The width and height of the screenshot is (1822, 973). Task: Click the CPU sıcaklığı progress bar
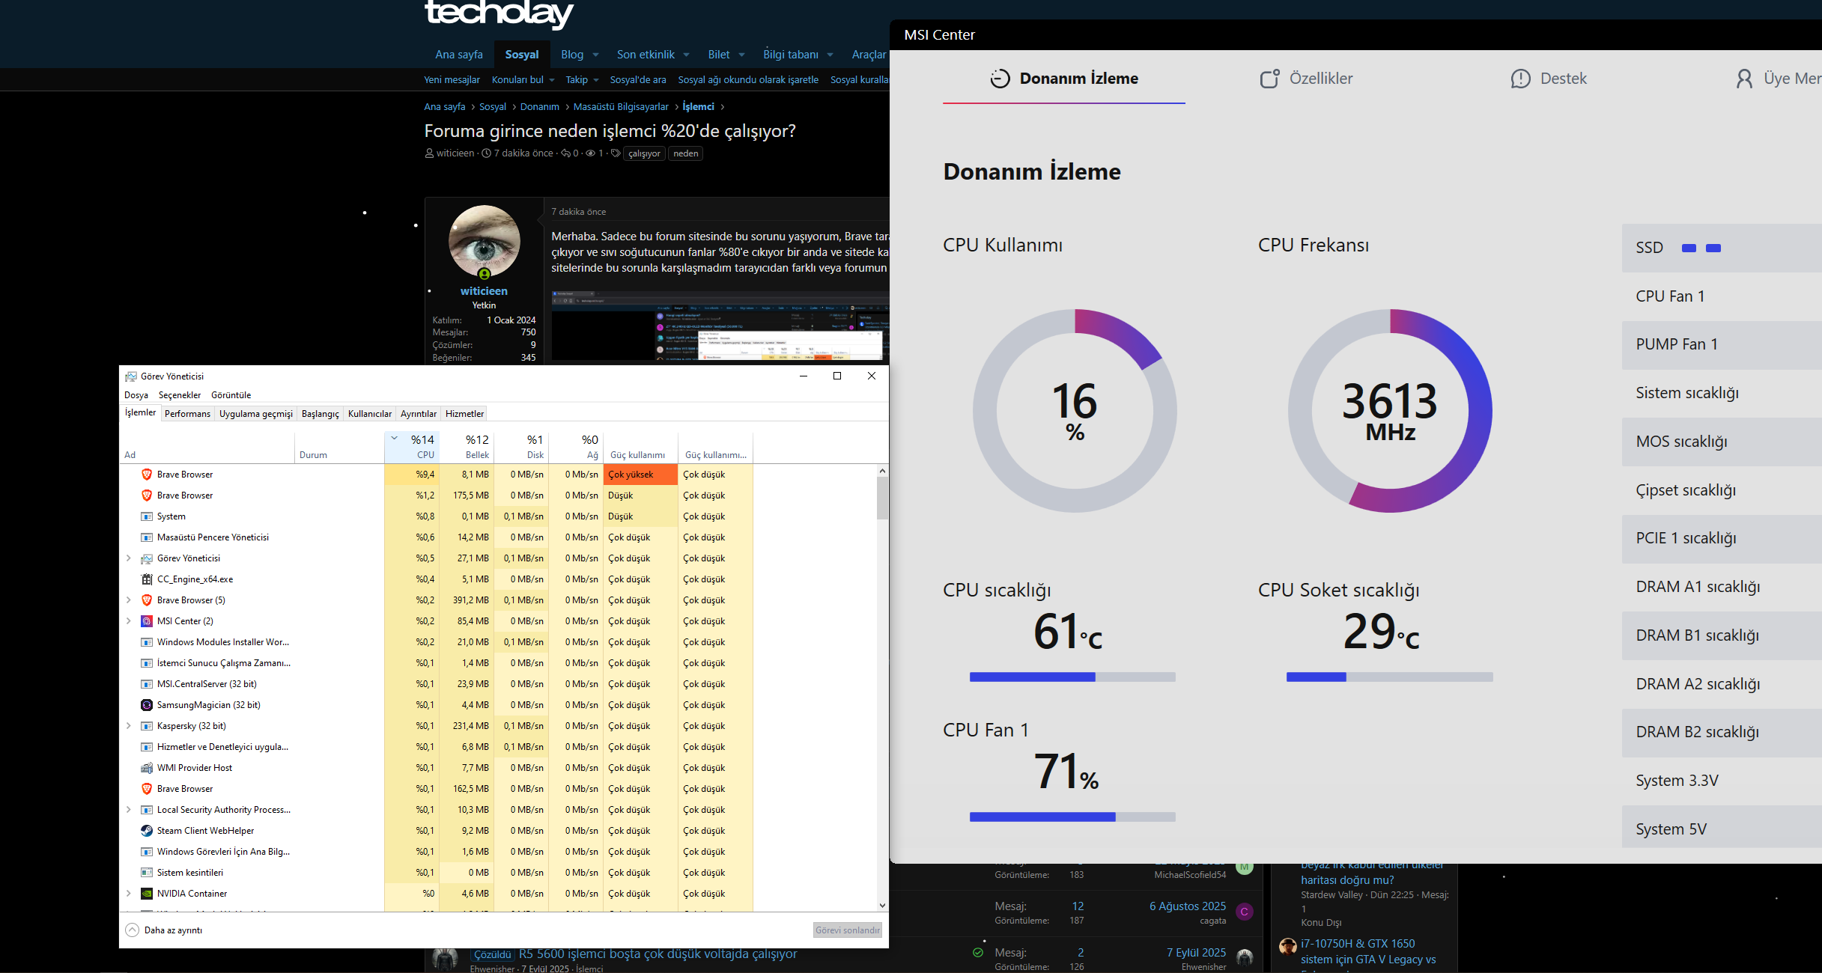(x=1072, y=677)
